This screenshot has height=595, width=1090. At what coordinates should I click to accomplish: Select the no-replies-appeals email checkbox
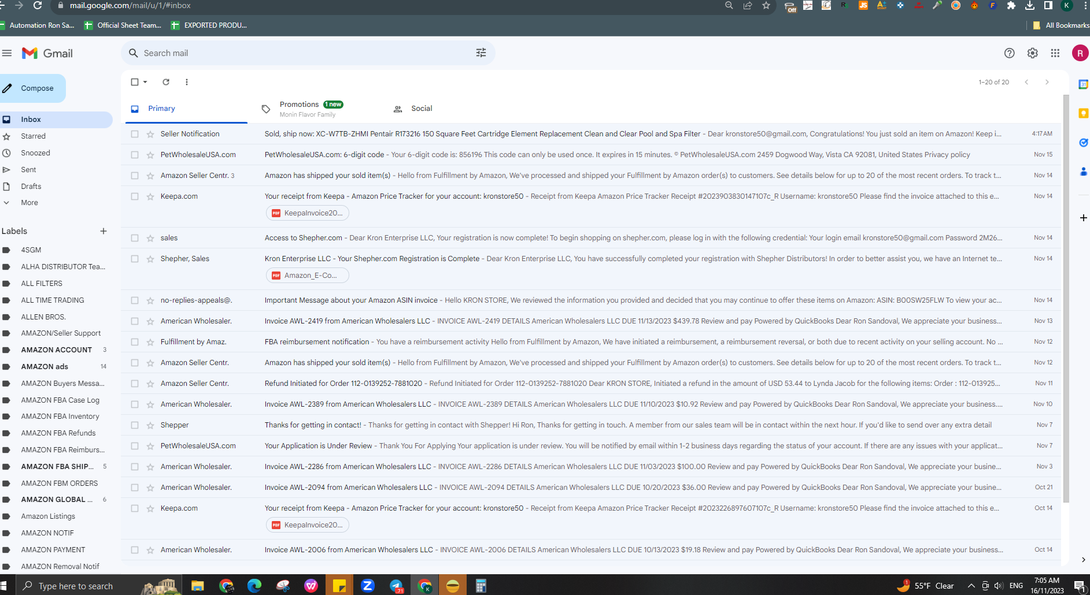135,300
